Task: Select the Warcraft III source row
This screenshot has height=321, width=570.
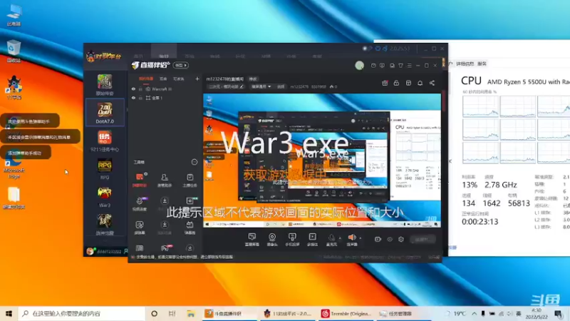Action: click(x=165, y=88)
